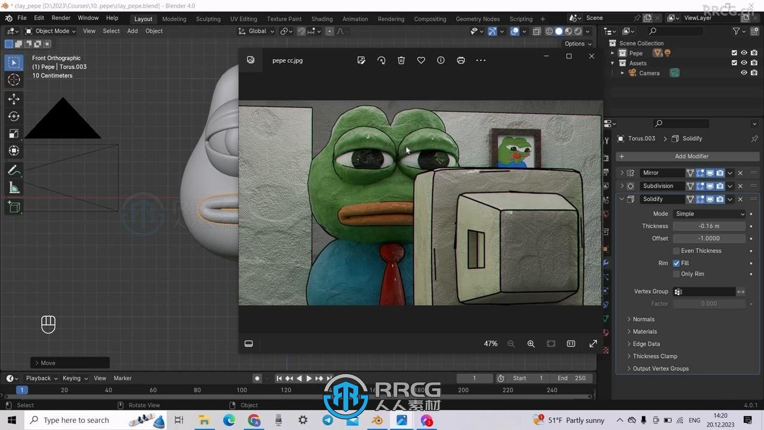Collapse the Solidify modifier panel

pos(622,199)
